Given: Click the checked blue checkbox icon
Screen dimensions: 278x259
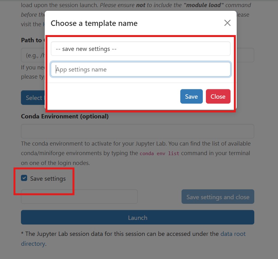Looking at the screenshot, I should pyautogui.click(x=24, y=178).
